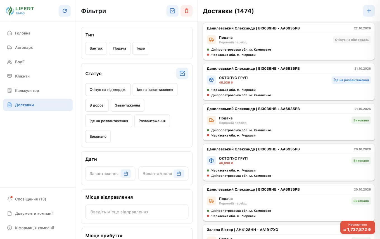
Task: Click the Lifert Trans logo
Action: click(20, 11)
